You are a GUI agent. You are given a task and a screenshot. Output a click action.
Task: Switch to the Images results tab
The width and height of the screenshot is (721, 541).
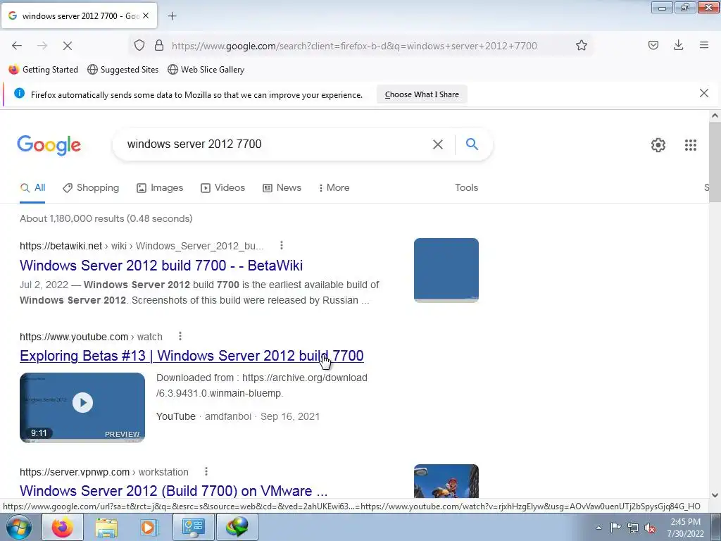point(160,187)
